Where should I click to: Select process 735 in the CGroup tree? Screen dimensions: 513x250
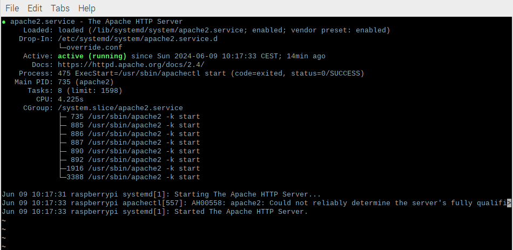click(x=135, y=117)
